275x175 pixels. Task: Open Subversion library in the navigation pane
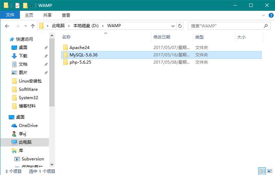pos(32,159)
